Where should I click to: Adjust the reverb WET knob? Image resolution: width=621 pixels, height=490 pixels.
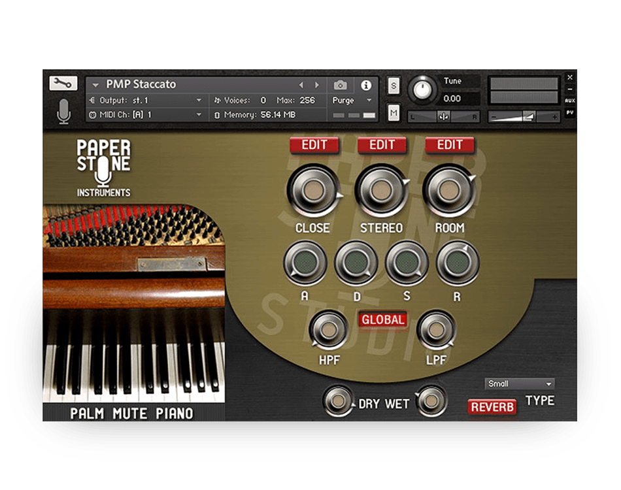[x=431, y=401]
